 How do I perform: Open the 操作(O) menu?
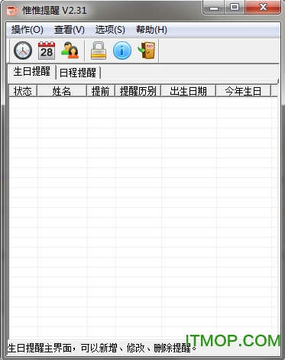pyautogui.click(x=27, y=30)
